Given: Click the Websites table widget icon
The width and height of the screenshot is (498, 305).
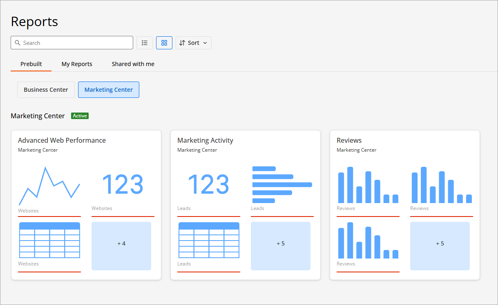Looking at the screenshot, I should (x=49, y=240).
